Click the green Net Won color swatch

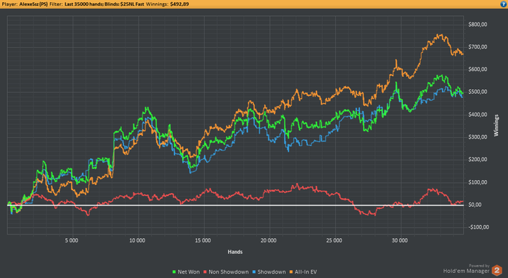click(174, 272)
